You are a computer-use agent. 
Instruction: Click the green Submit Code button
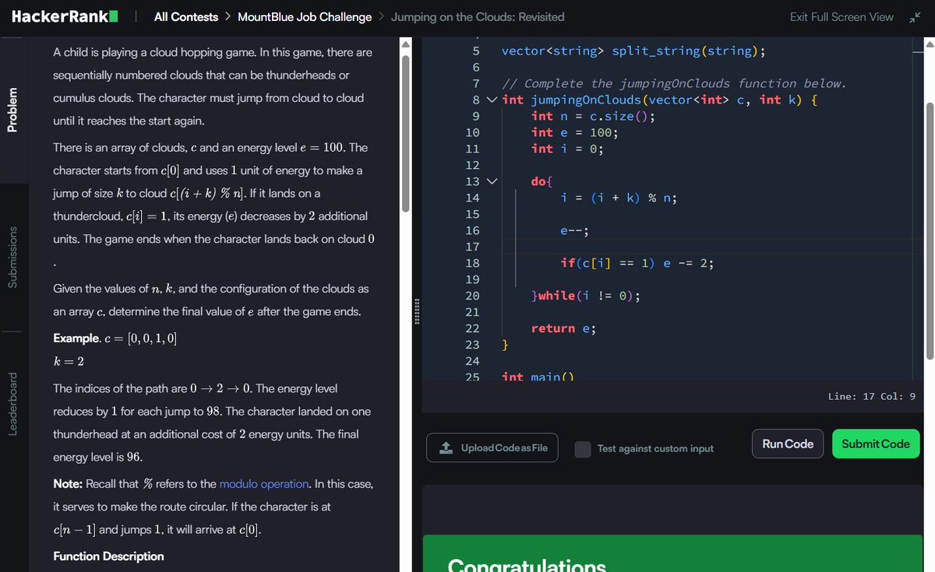pyautogui.click(x=876, y=444)
